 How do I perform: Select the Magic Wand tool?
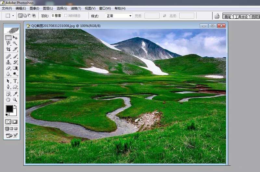pyautogui.click(x=15, y=43)
